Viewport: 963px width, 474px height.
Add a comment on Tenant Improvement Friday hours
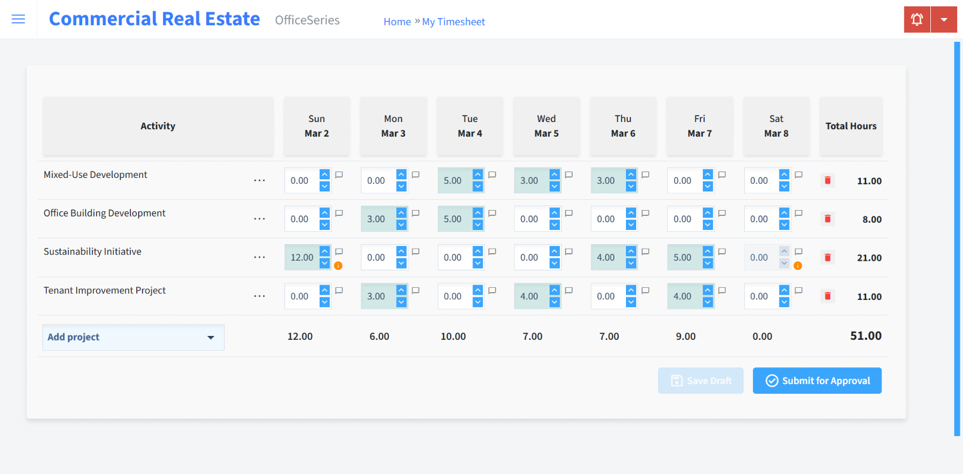721,290
